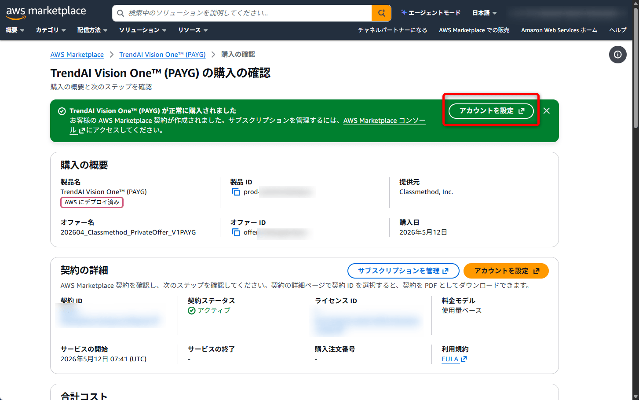The width and height of the screenshot is (639, 400).
Task: Go to Amazon Web Services ホーム
Action: [x=559, y=30]
